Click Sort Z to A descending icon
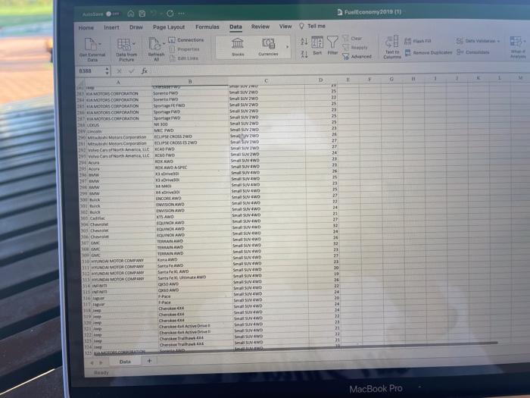This screenshot has height=398, width=530. pos(304,54)
